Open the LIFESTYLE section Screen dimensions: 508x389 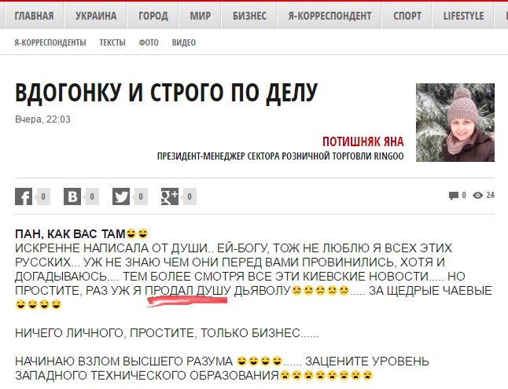tap(463, 16)
